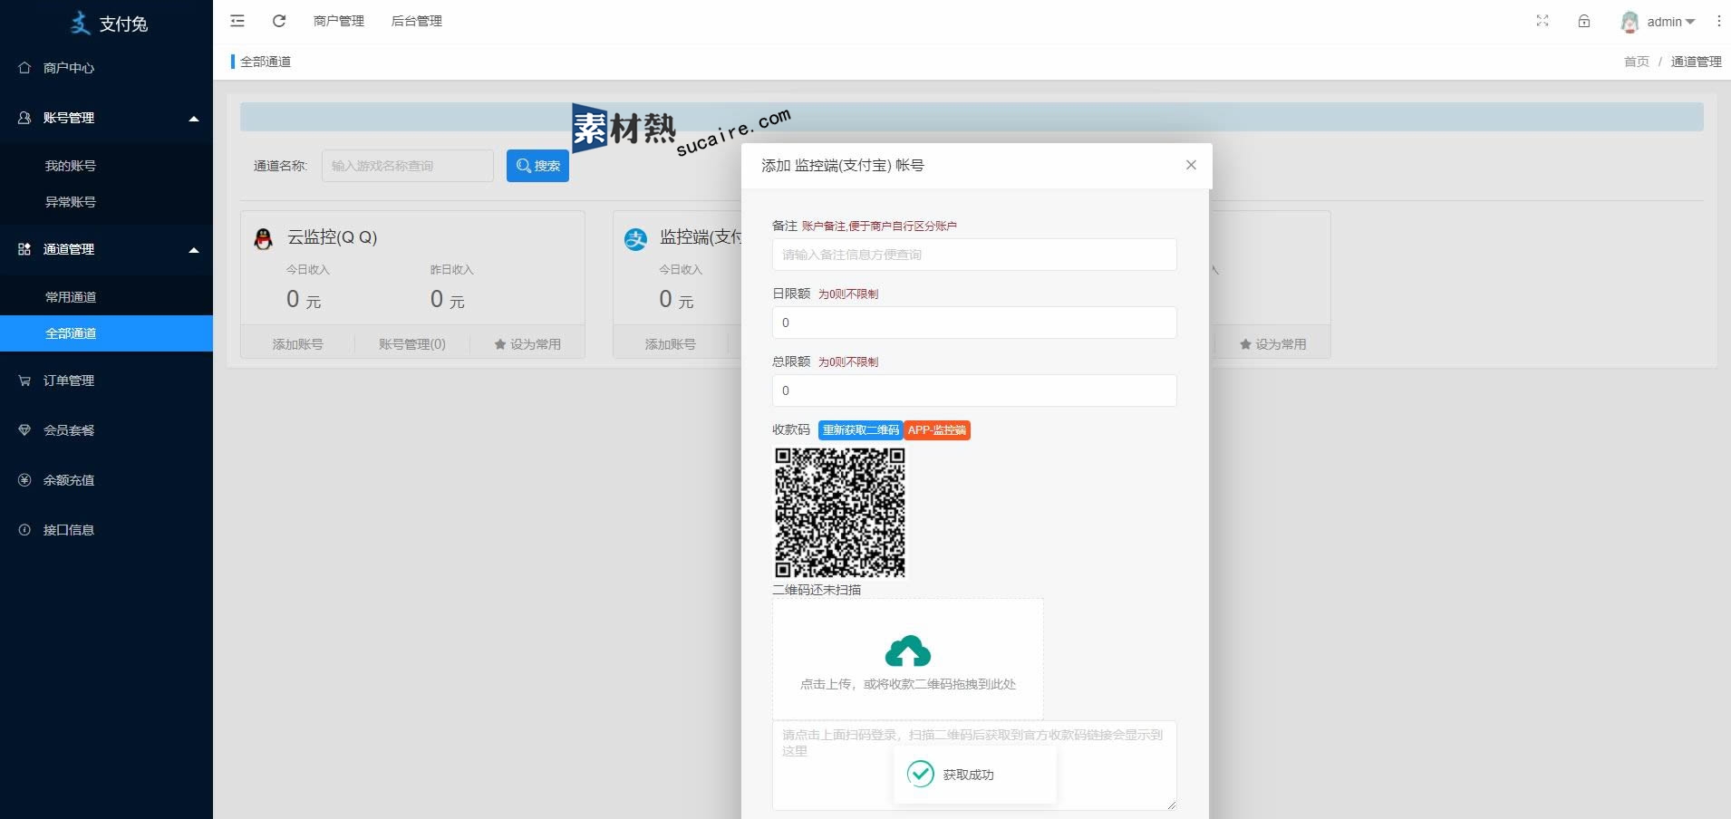1731x819 pixels.
Task: Click 设为常用 on the rightmost card
Action: [1272, 344]
